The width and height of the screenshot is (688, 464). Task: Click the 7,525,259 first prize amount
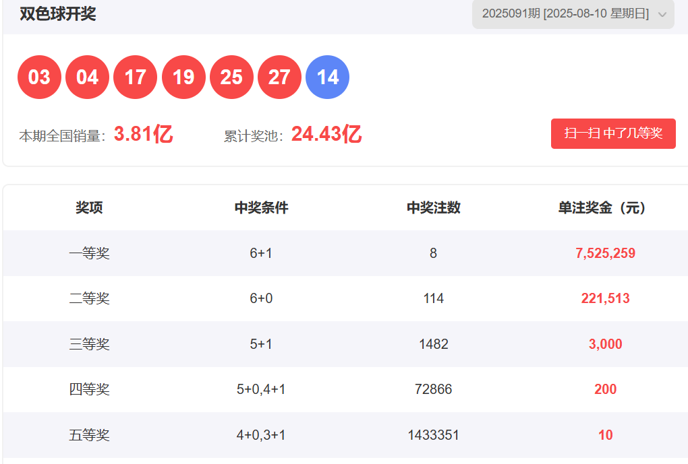tap(605, 253)
